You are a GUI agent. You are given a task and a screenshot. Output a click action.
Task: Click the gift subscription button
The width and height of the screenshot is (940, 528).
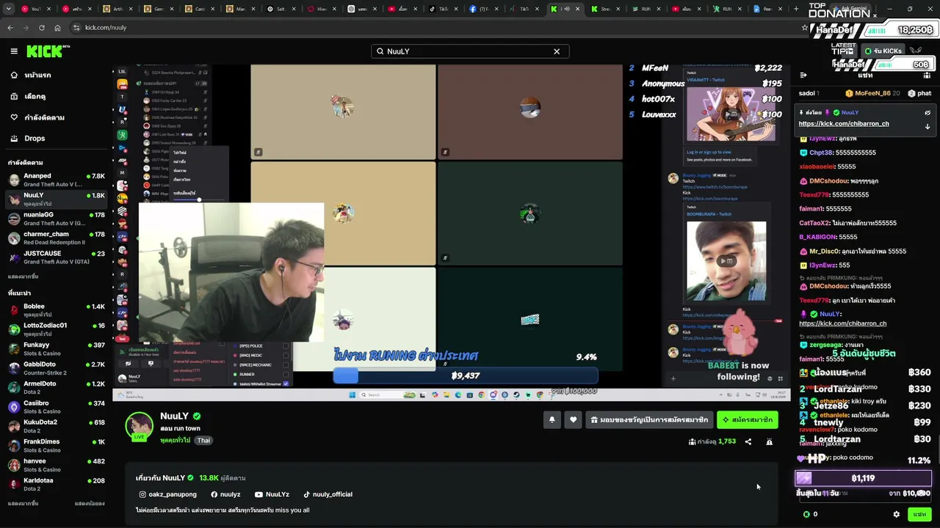click(650, 419)
